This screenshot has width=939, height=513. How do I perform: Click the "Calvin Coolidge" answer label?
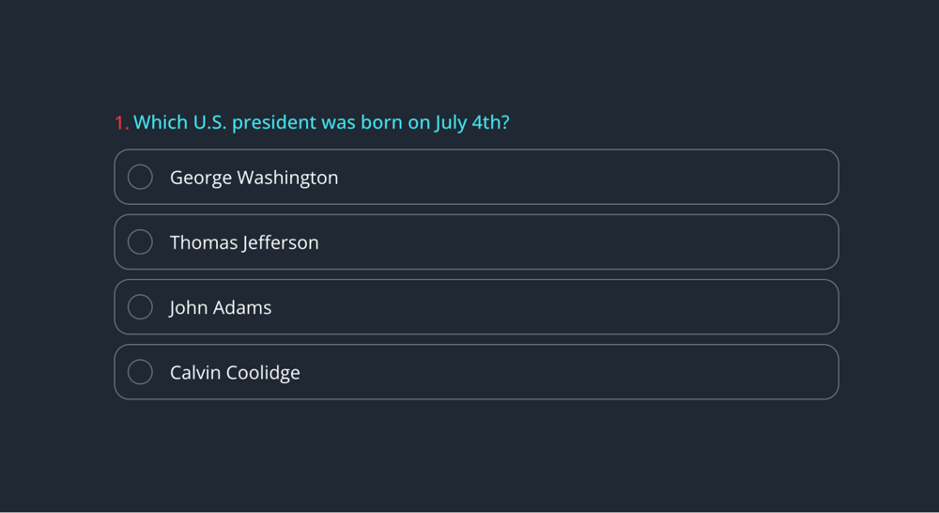pos(235,372)
